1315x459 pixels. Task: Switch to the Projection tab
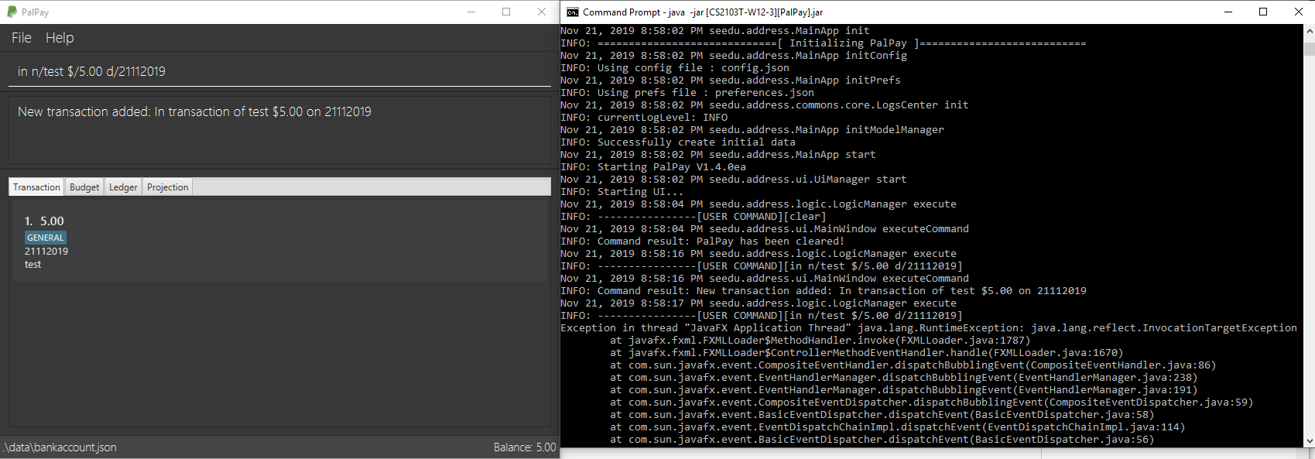pyautogui.click(x=167, y=187)
